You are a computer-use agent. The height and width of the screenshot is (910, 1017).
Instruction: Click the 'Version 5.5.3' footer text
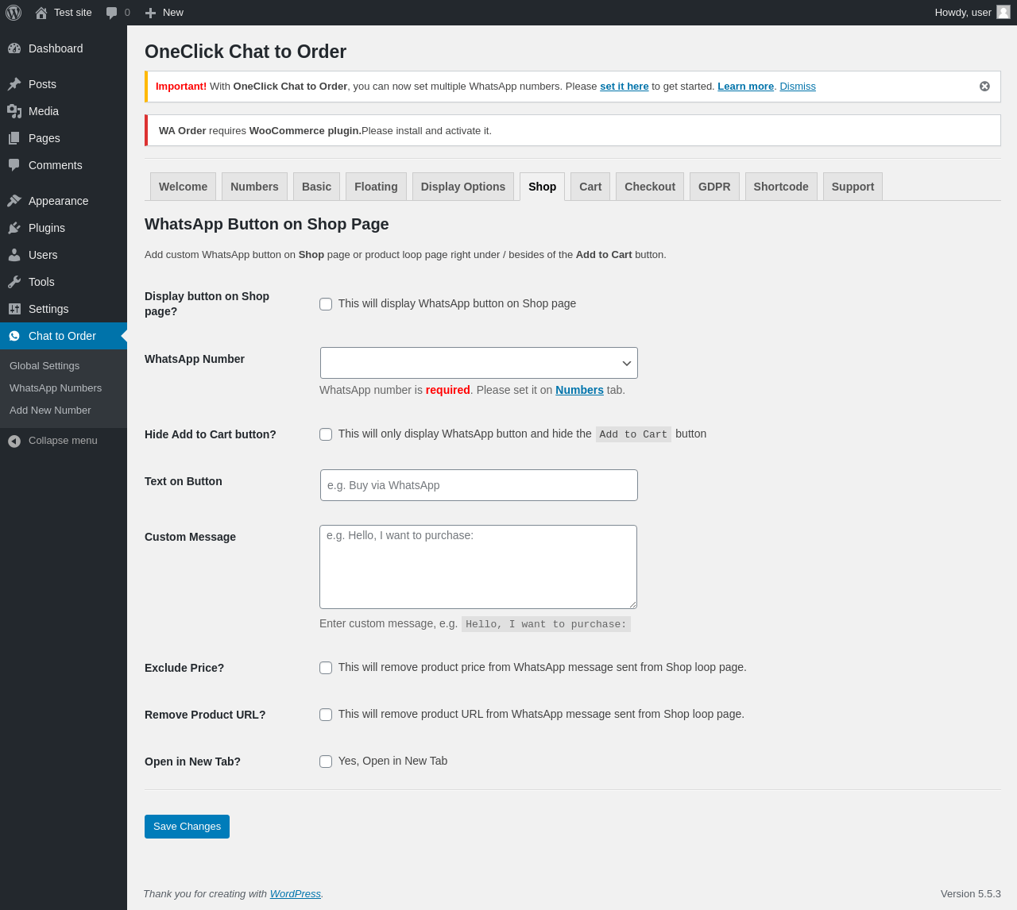click(971, 894)
